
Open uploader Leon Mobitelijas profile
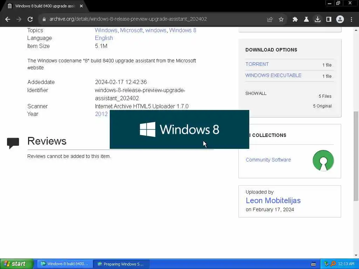coord(273,200)
